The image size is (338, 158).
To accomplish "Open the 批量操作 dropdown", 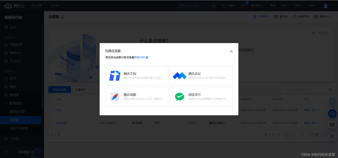I will click(82, 89).
